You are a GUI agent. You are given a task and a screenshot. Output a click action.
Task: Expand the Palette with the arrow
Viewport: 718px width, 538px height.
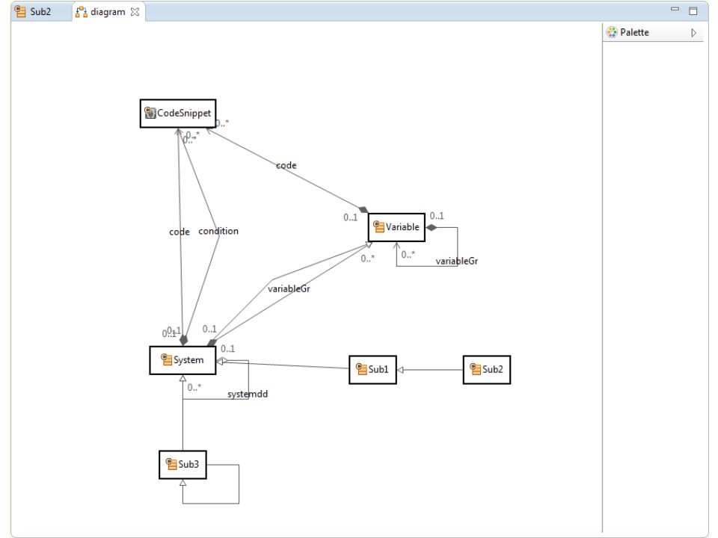coord(693,33)
